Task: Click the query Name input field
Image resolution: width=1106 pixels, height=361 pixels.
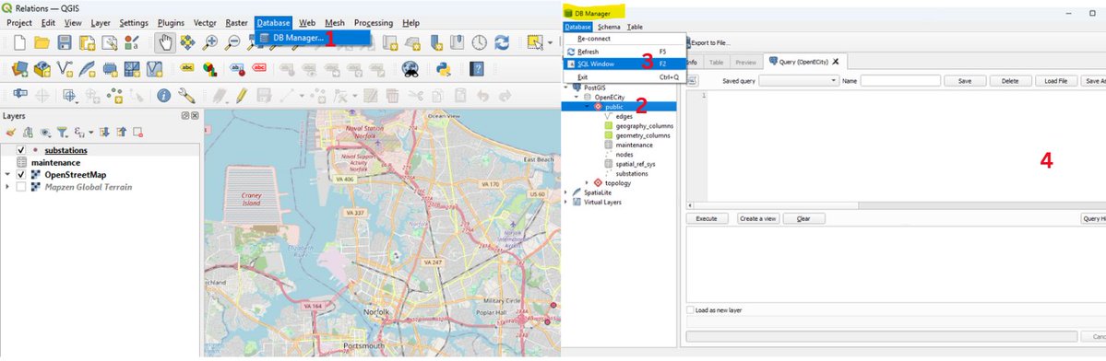Action: pos(900,81)
